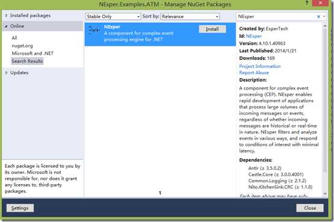Click into the NEsper search field
334x222 pixels.
point(276,16)
